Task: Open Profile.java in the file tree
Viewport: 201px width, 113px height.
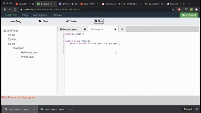Action: 27,57
